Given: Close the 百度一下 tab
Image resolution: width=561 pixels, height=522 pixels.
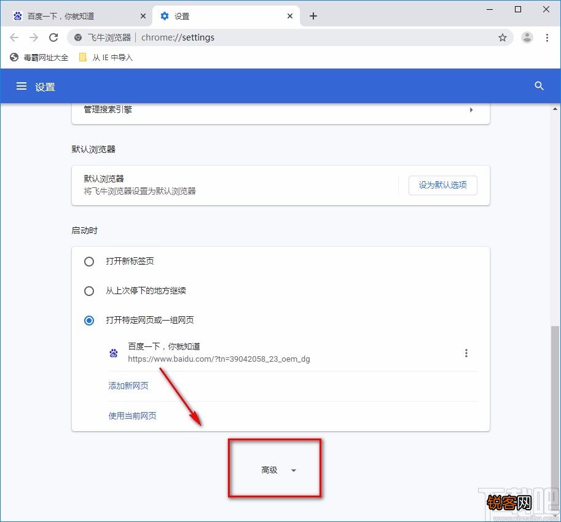Looking at the screenshot, I should point(143,16).
